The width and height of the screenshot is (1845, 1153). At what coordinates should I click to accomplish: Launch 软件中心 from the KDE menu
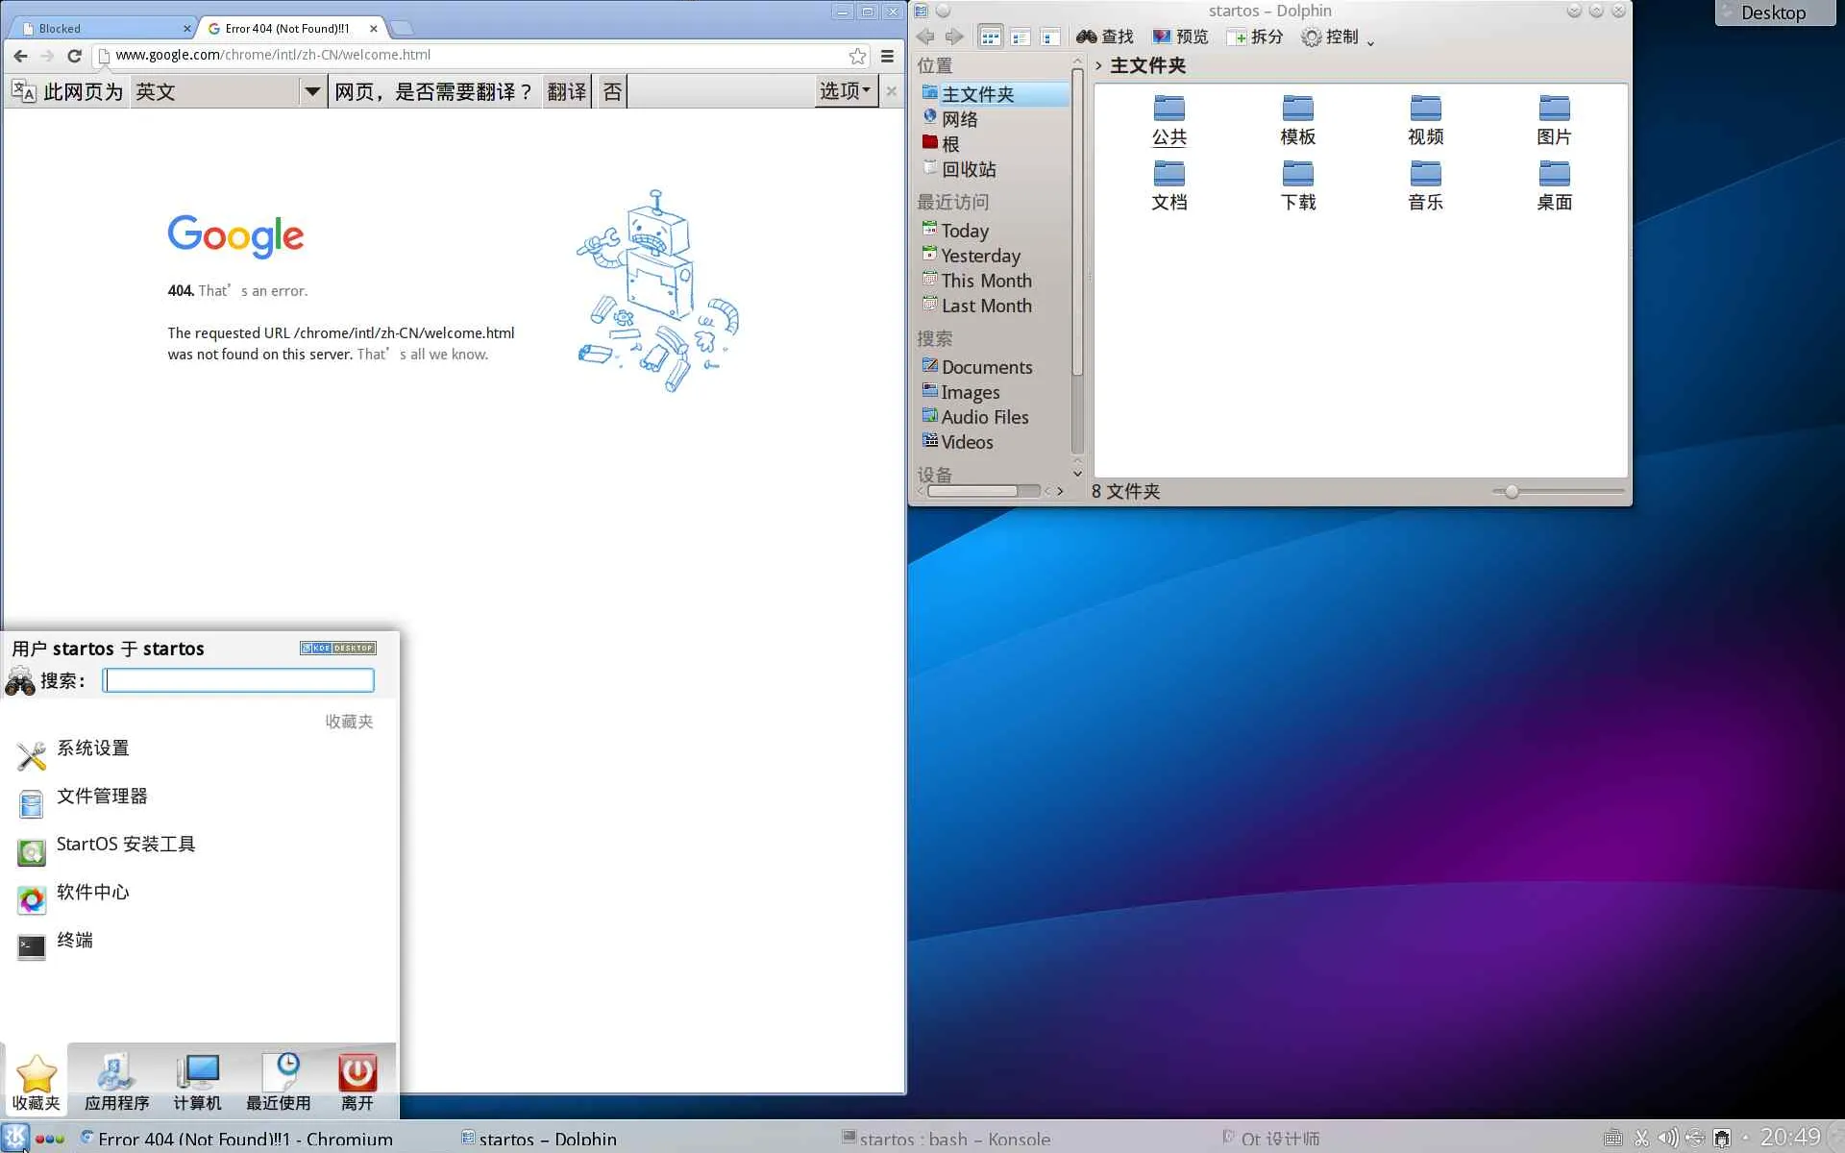coord(92,893)
